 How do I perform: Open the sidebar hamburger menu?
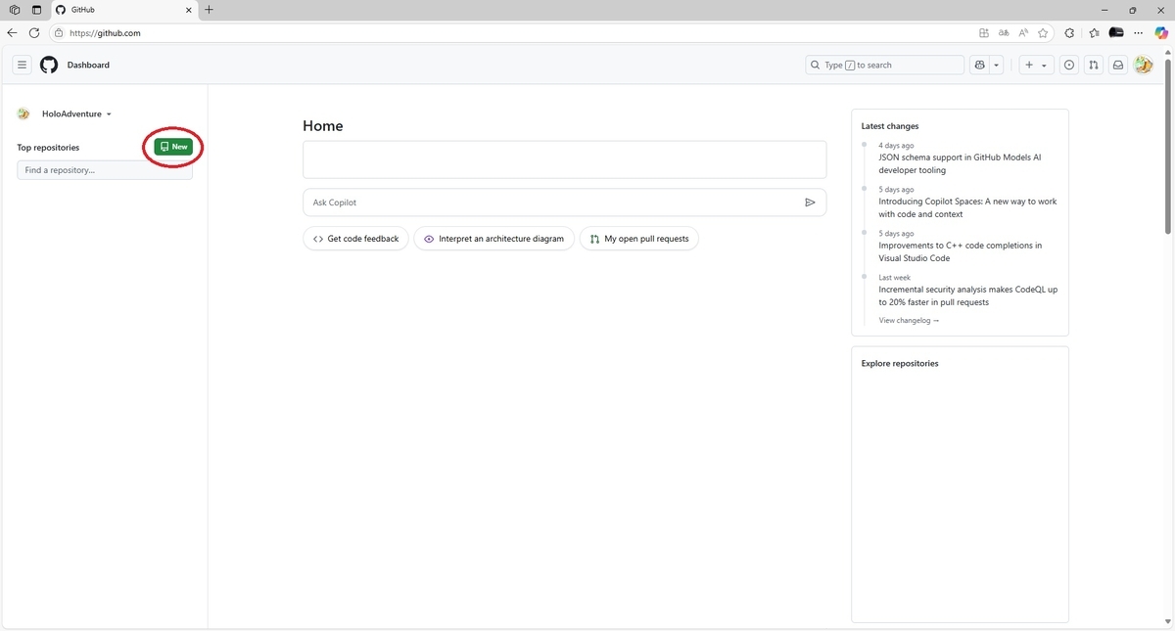22,65
